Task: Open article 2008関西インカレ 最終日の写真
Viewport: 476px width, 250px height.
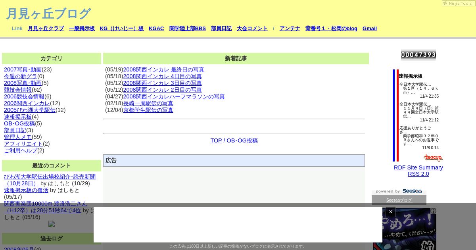Action: click(163, 69)
